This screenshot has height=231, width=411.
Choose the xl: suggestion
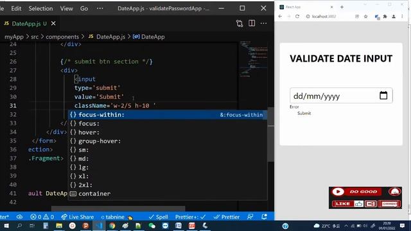point(168,176)
